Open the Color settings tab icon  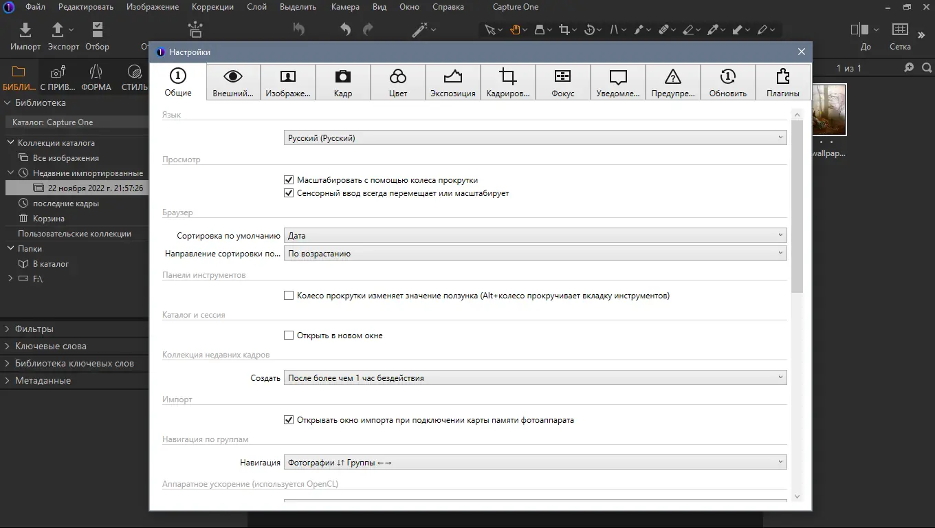(x=397, y=77)
